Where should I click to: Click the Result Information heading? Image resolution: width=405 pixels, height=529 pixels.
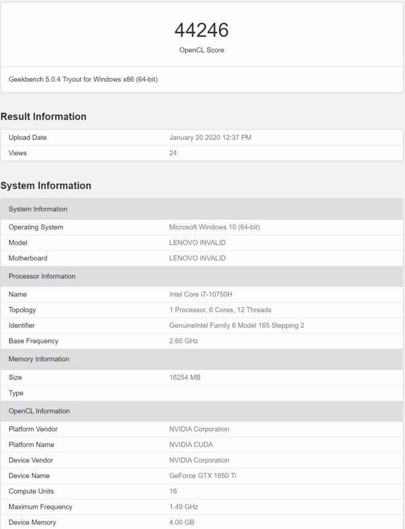(x=44, y=117)
